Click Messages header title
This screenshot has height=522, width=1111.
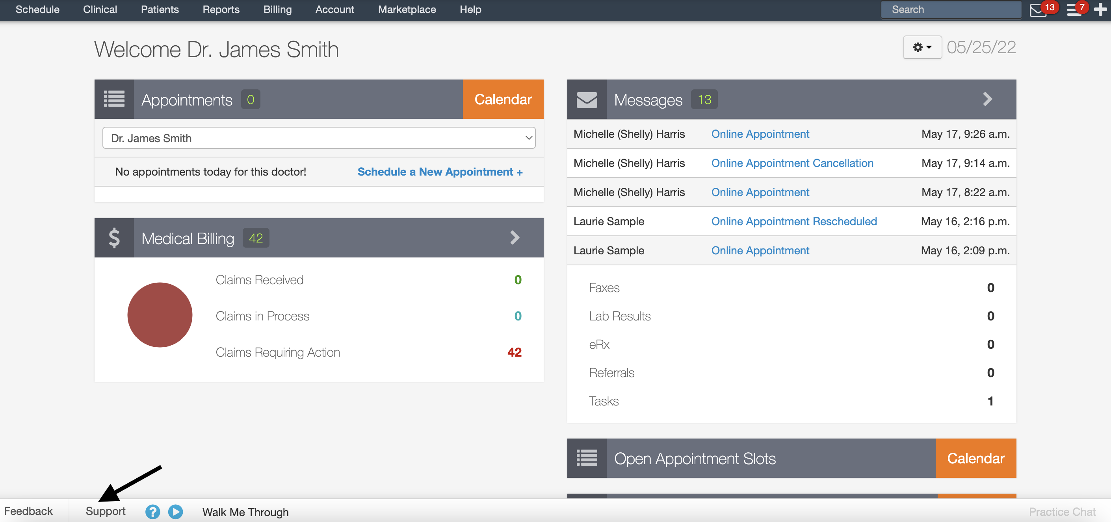648,100
